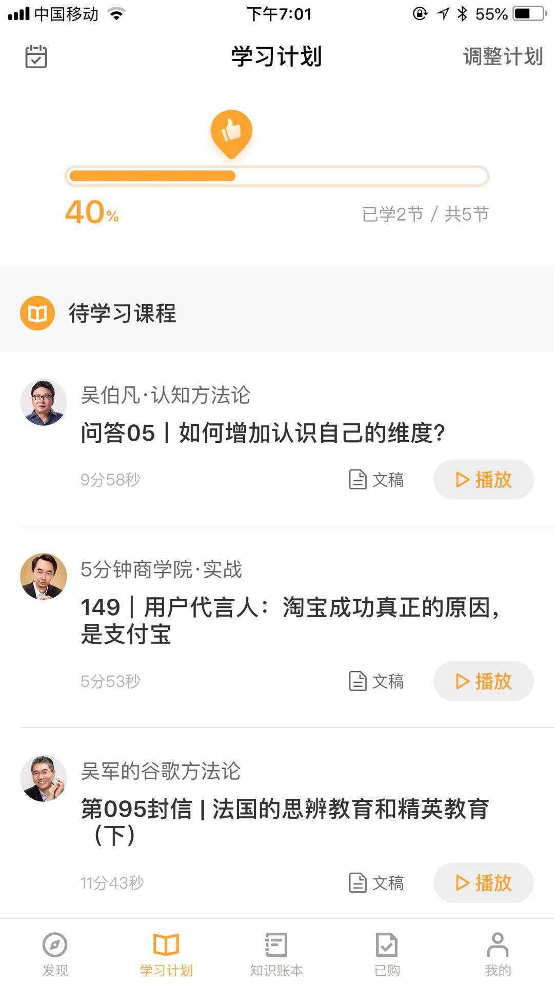Open course title 5分钟商学院·实战
Image resolution: width=554 pixels, height=985 pixels.
pyautogui.click(x=161, y=569)
